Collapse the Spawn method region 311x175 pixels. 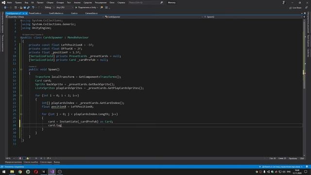click(x=21, y=70)
